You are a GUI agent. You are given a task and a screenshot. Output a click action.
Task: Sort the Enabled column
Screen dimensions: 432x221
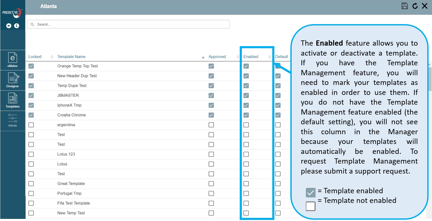click(270, 57)
